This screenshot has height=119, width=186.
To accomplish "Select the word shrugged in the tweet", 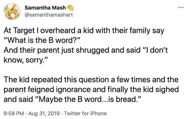I will pyautogui.click(x=92, y=50).
